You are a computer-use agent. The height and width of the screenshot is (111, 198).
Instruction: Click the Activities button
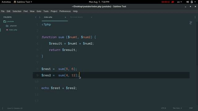6,2
